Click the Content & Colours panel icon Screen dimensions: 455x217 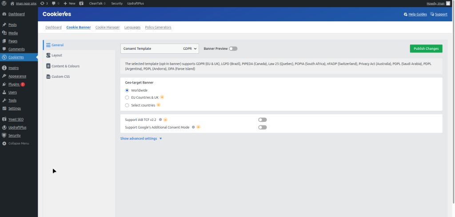click(x=48, y=66)
